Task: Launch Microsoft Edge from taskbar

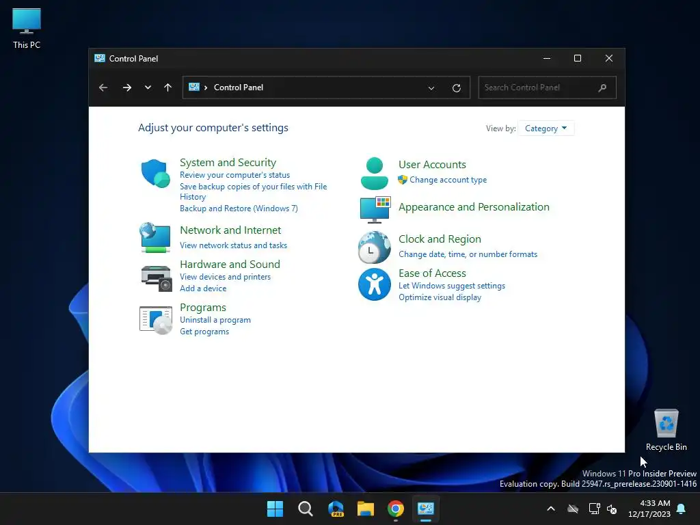Action: 336,509
